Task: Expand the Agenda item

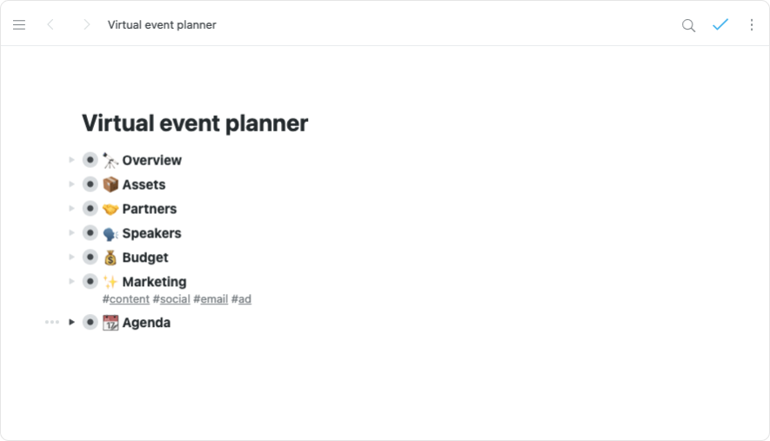Action: pyautogui.click(x=72, y=323)
